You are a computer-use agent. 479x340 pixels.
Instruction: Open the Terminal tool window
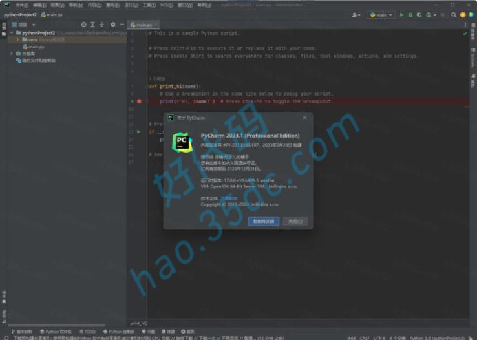[168, 332]
